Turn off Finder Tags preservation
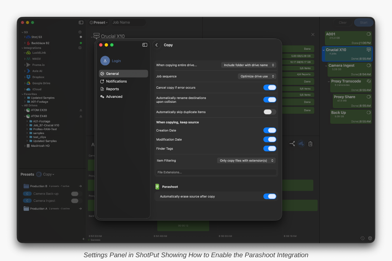 pos(269,149)
